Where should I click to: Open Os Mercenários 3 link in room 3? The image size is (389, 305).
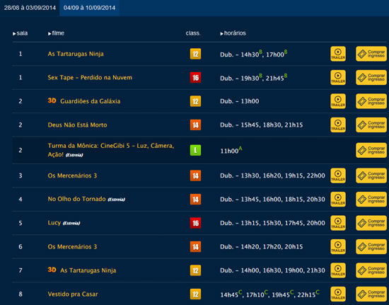pos(72,175)
